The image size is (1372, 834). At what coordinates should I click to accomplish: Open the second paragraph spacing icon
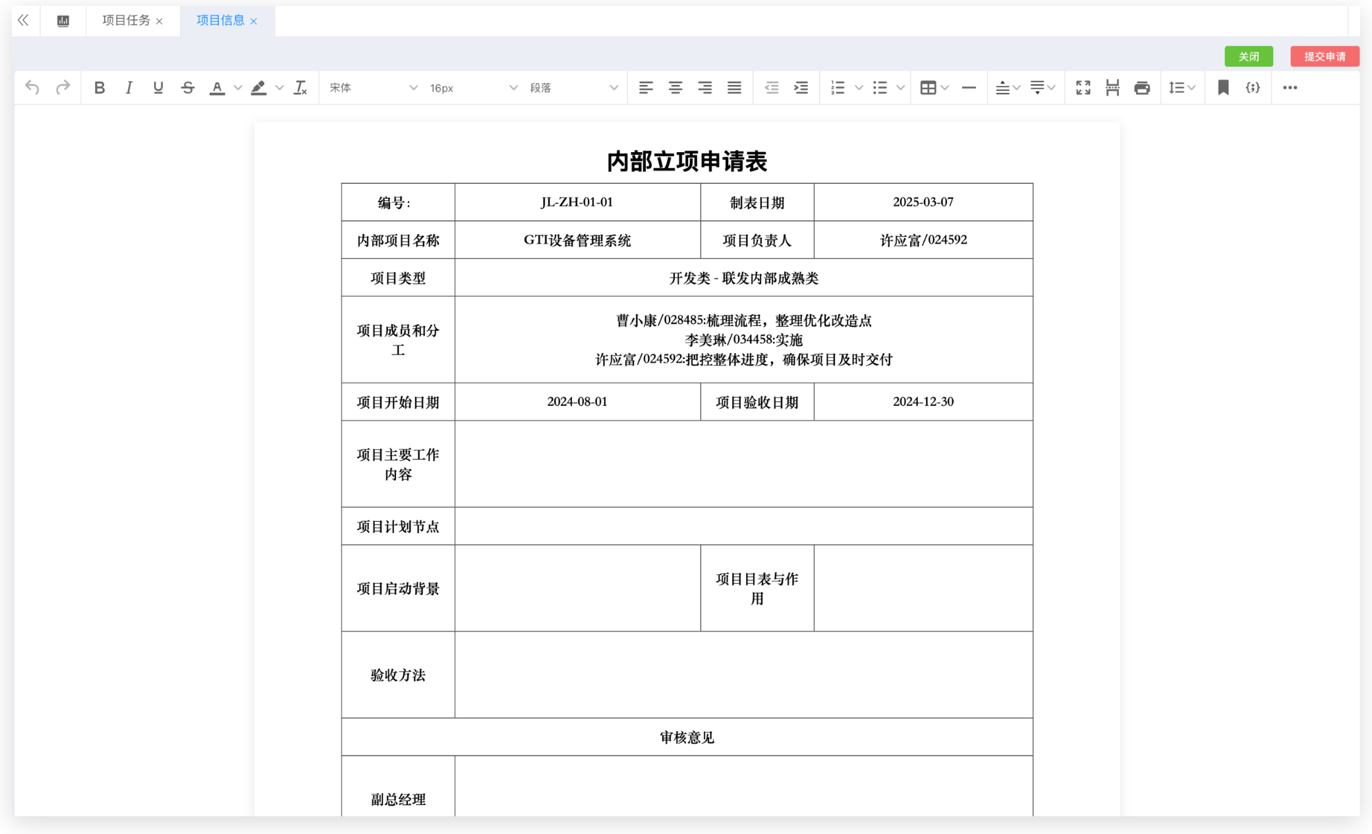(x=1043, y=88)
